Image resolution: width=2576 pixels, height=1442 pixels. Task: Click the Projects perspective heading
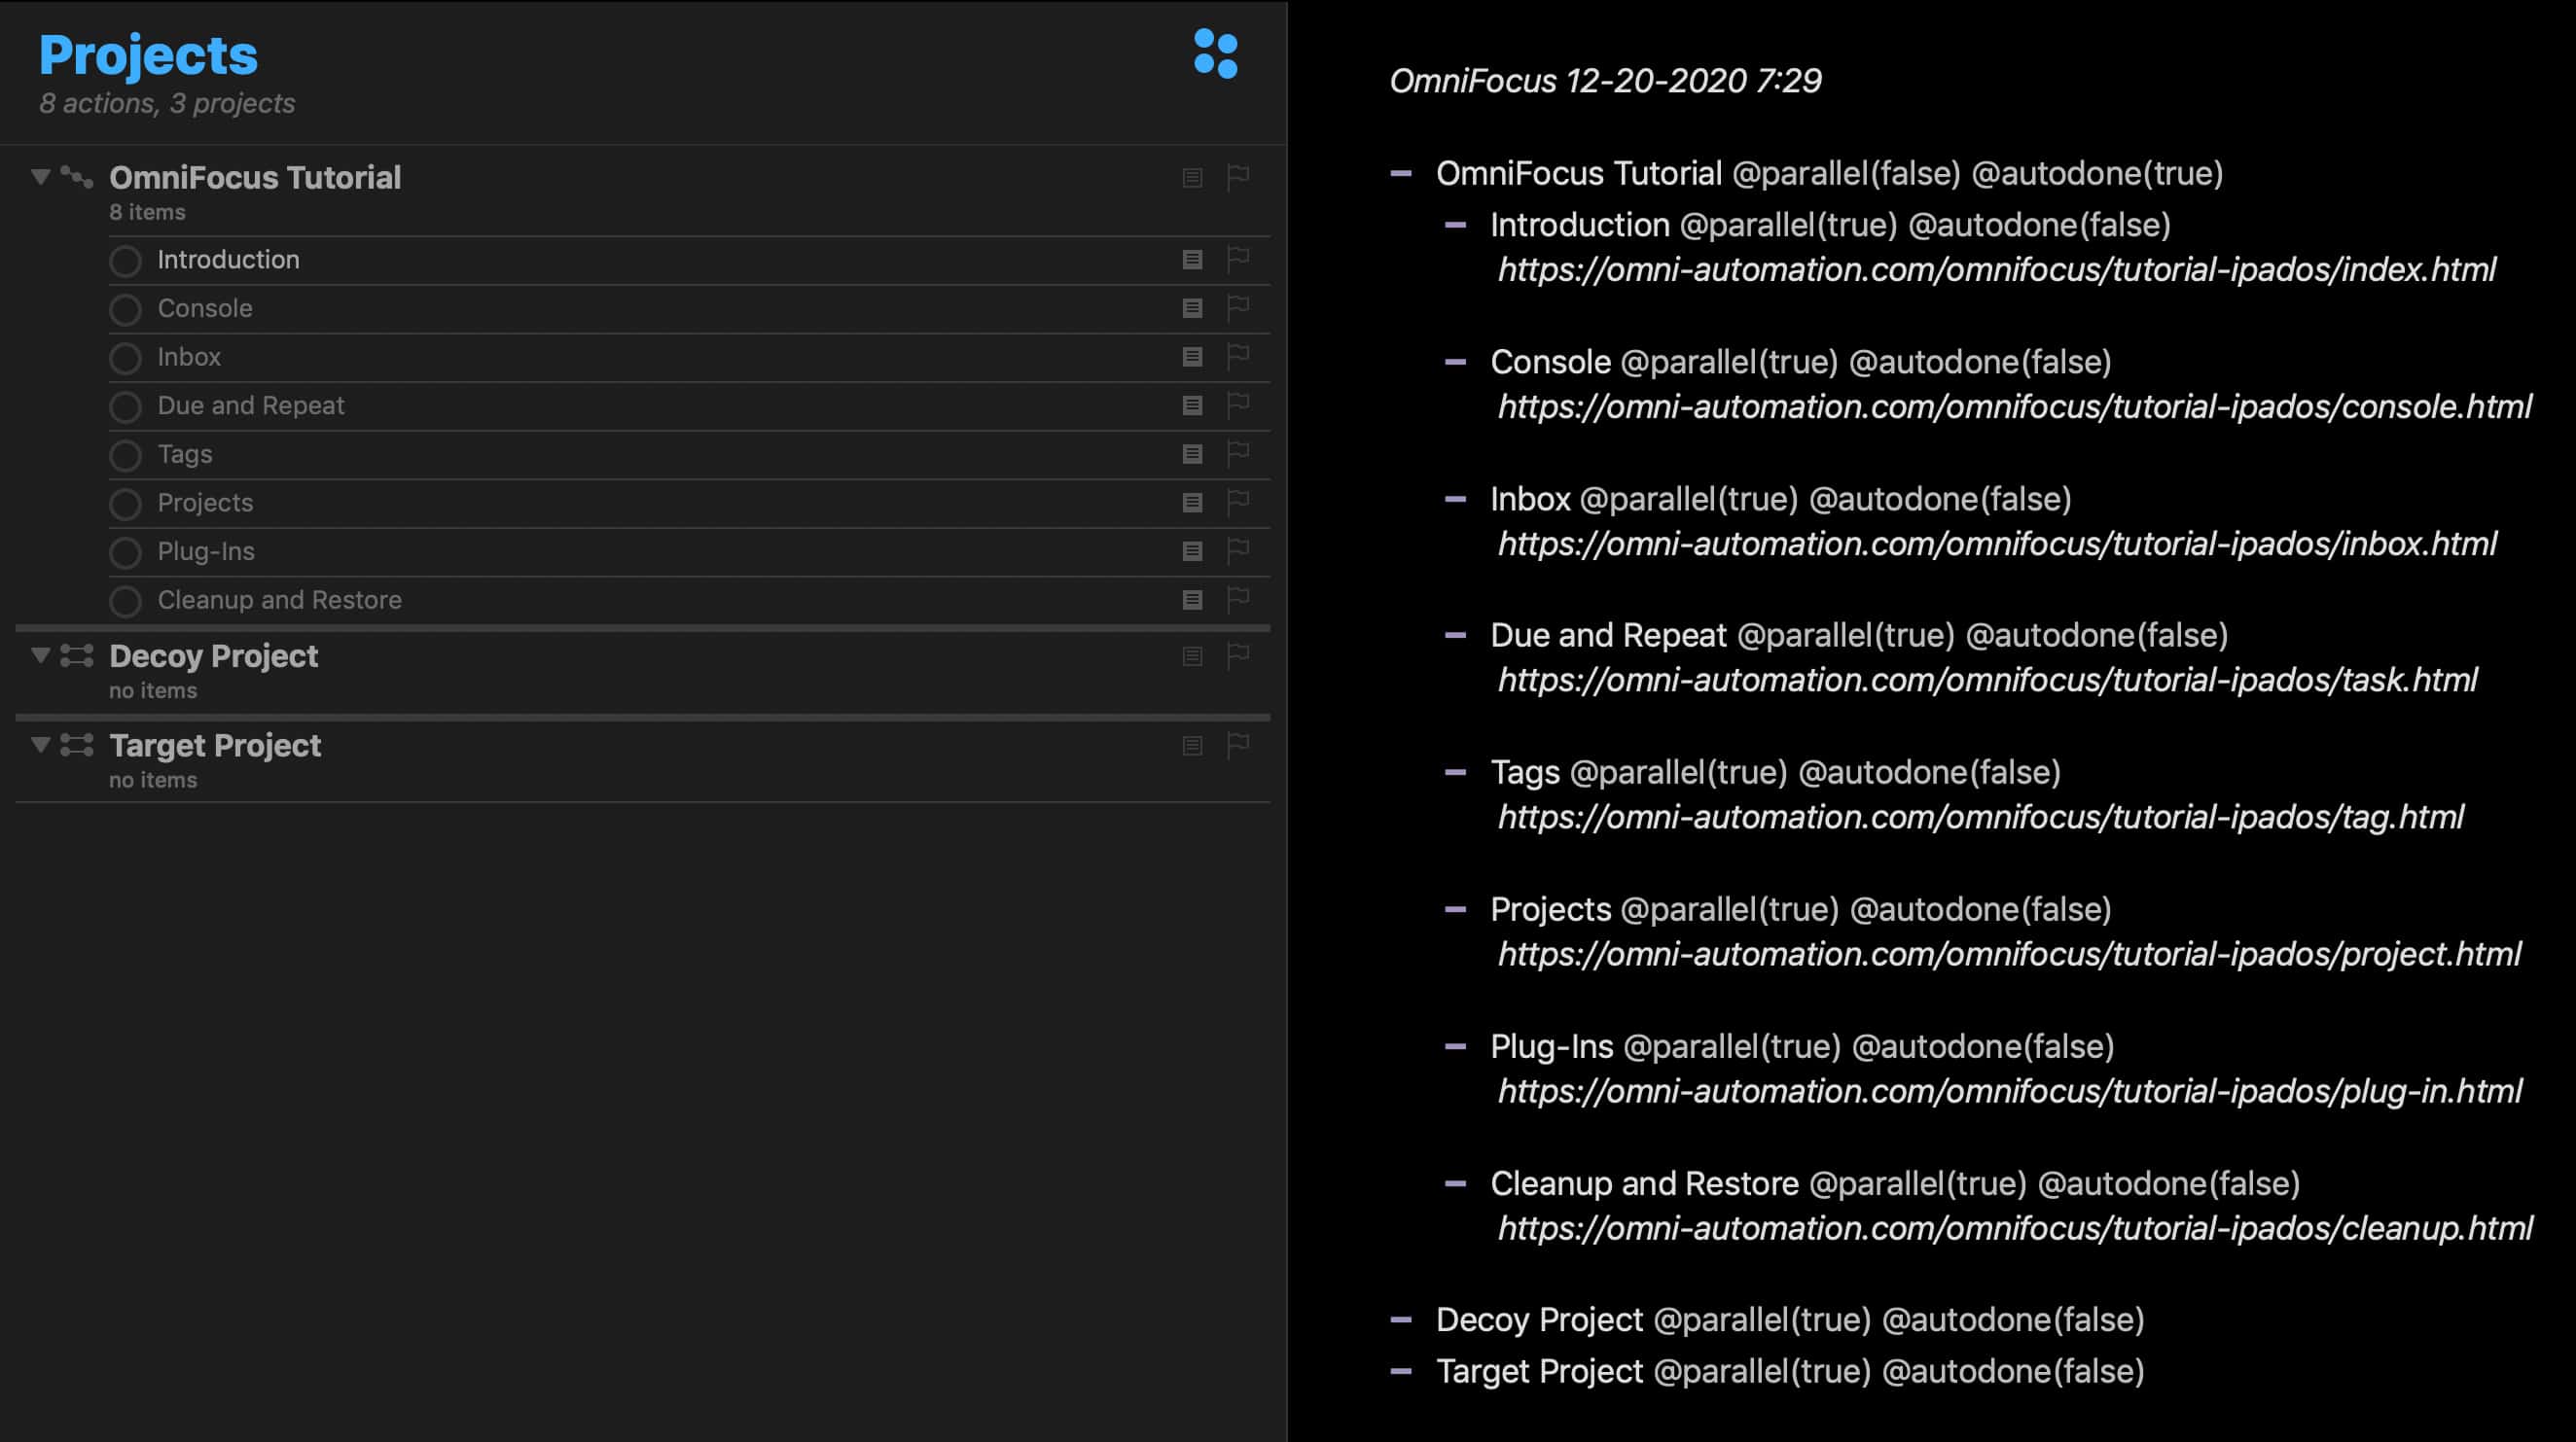(148, 55)
